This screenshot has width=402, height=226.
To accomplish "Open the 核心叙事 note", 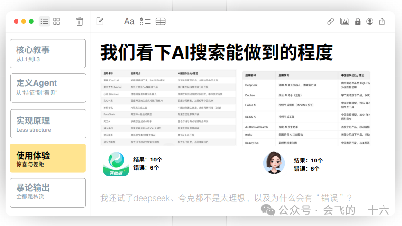I will 48,54.
